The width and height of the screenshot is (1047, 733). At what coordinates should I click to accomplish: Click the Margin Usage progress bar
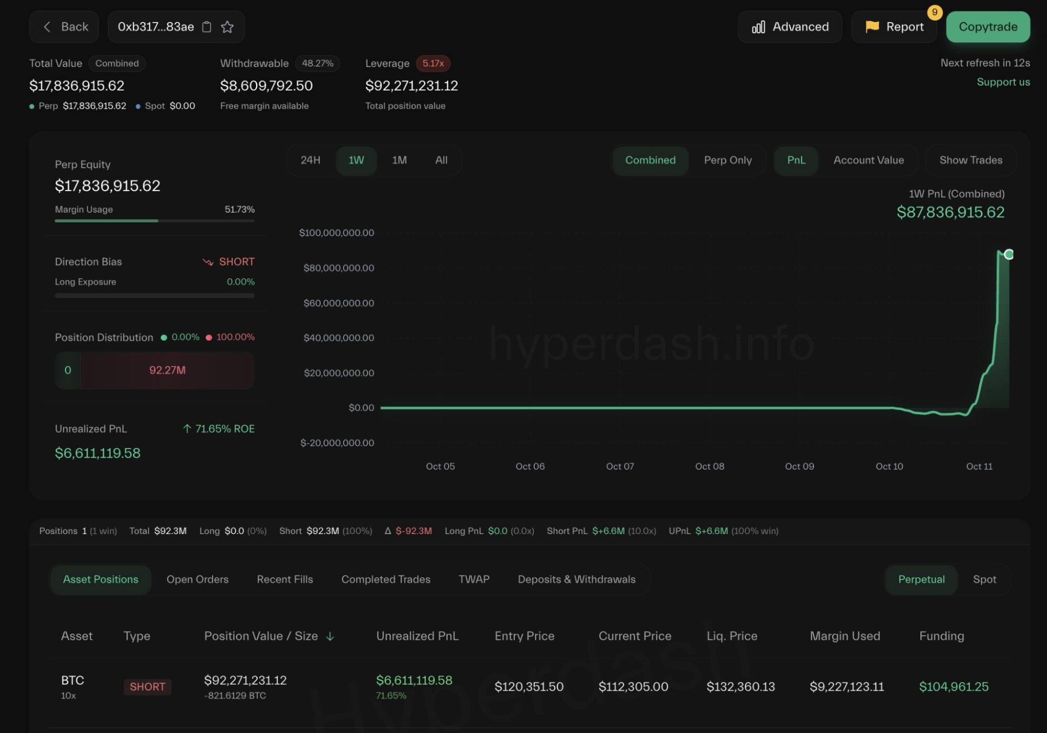pyautogui.click(x=155, y=221)
